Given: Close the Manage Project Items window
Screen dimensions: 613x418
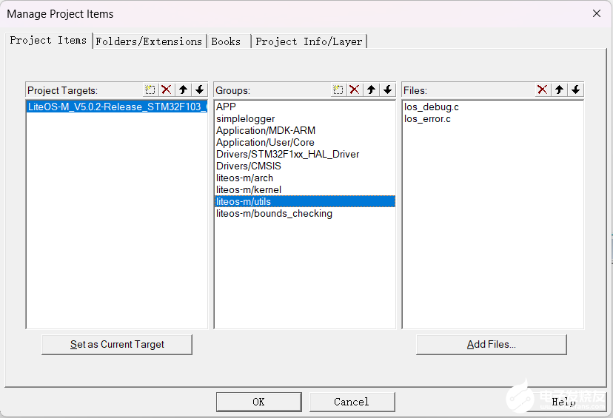Looking at the screenshot, I should (597, 13).
